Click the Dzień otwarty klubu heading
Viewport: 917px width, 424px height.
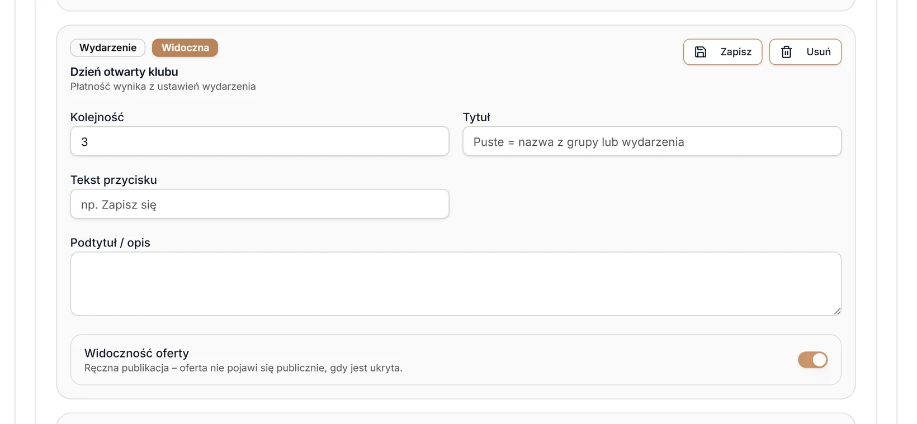pos(124,72)
